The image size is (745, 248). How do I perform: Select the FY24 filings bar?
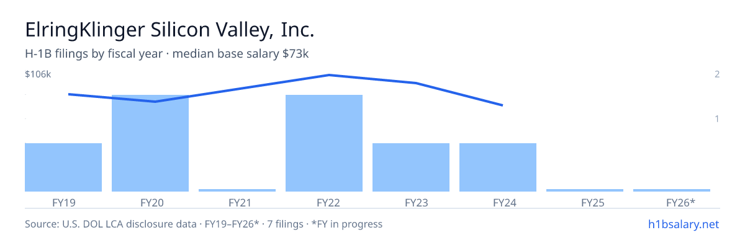click(498, 167)
